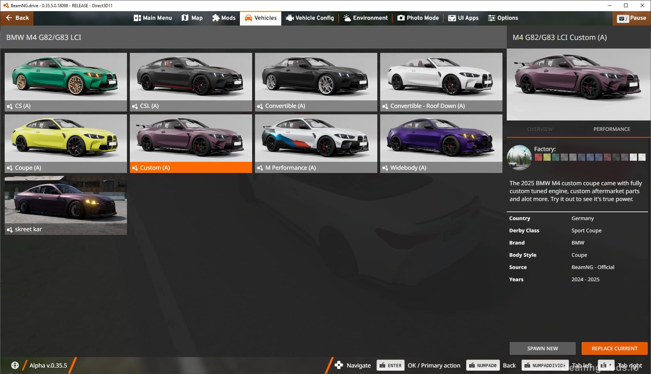651x374 pixels.
Task: Pick the red factory color swatch
Action: pyautogui.click(x=538, y=157)
